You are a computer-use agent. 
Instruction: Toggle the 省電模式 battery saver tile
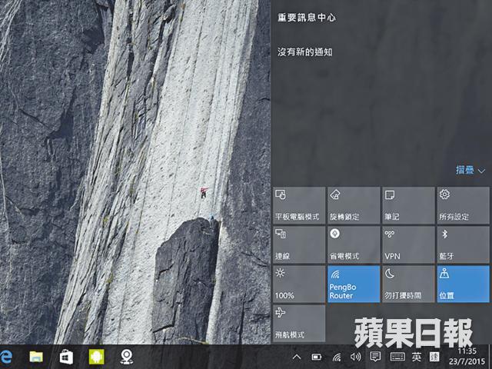point(354,244)
